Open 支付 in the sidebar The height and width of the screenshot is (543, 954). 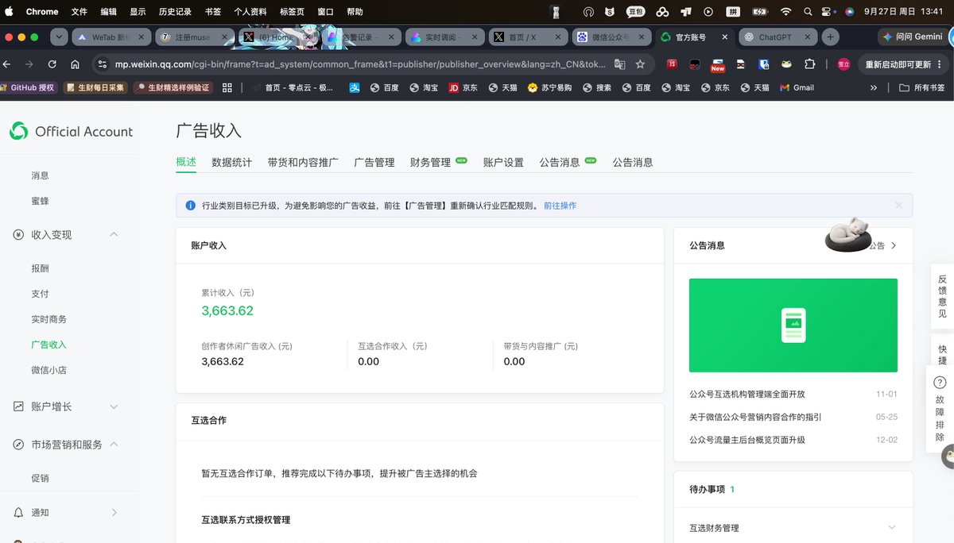40,294
